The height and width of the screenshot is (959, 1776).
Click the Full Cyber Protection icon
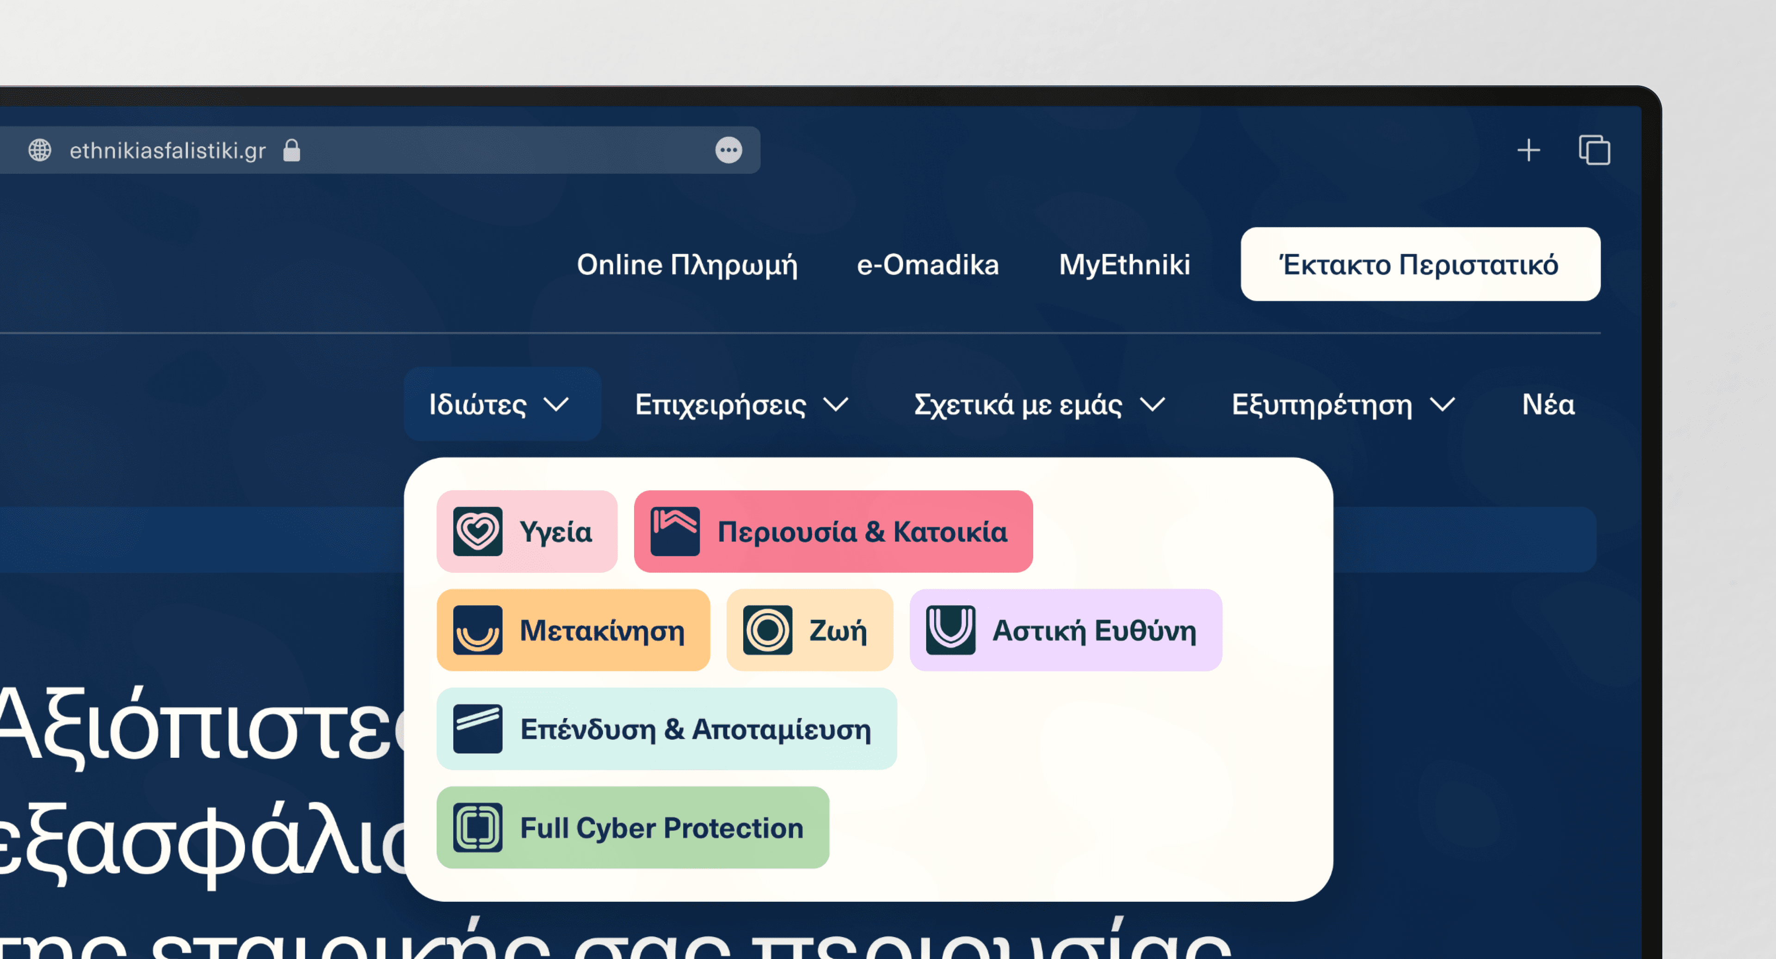click(477, 827)
